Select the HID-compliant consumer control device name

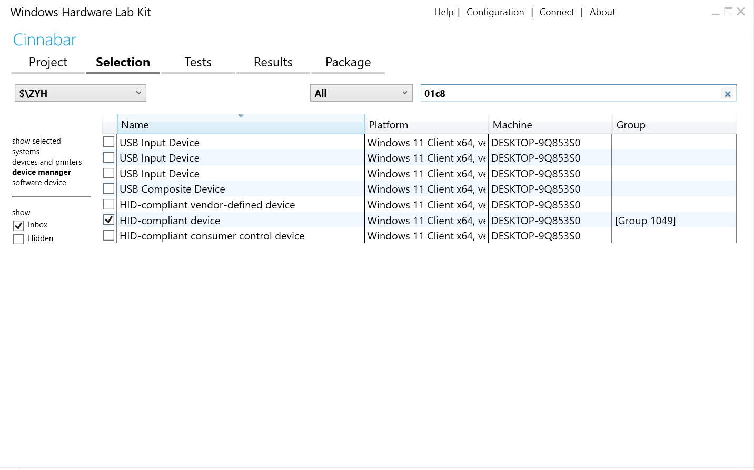(212, 236)
